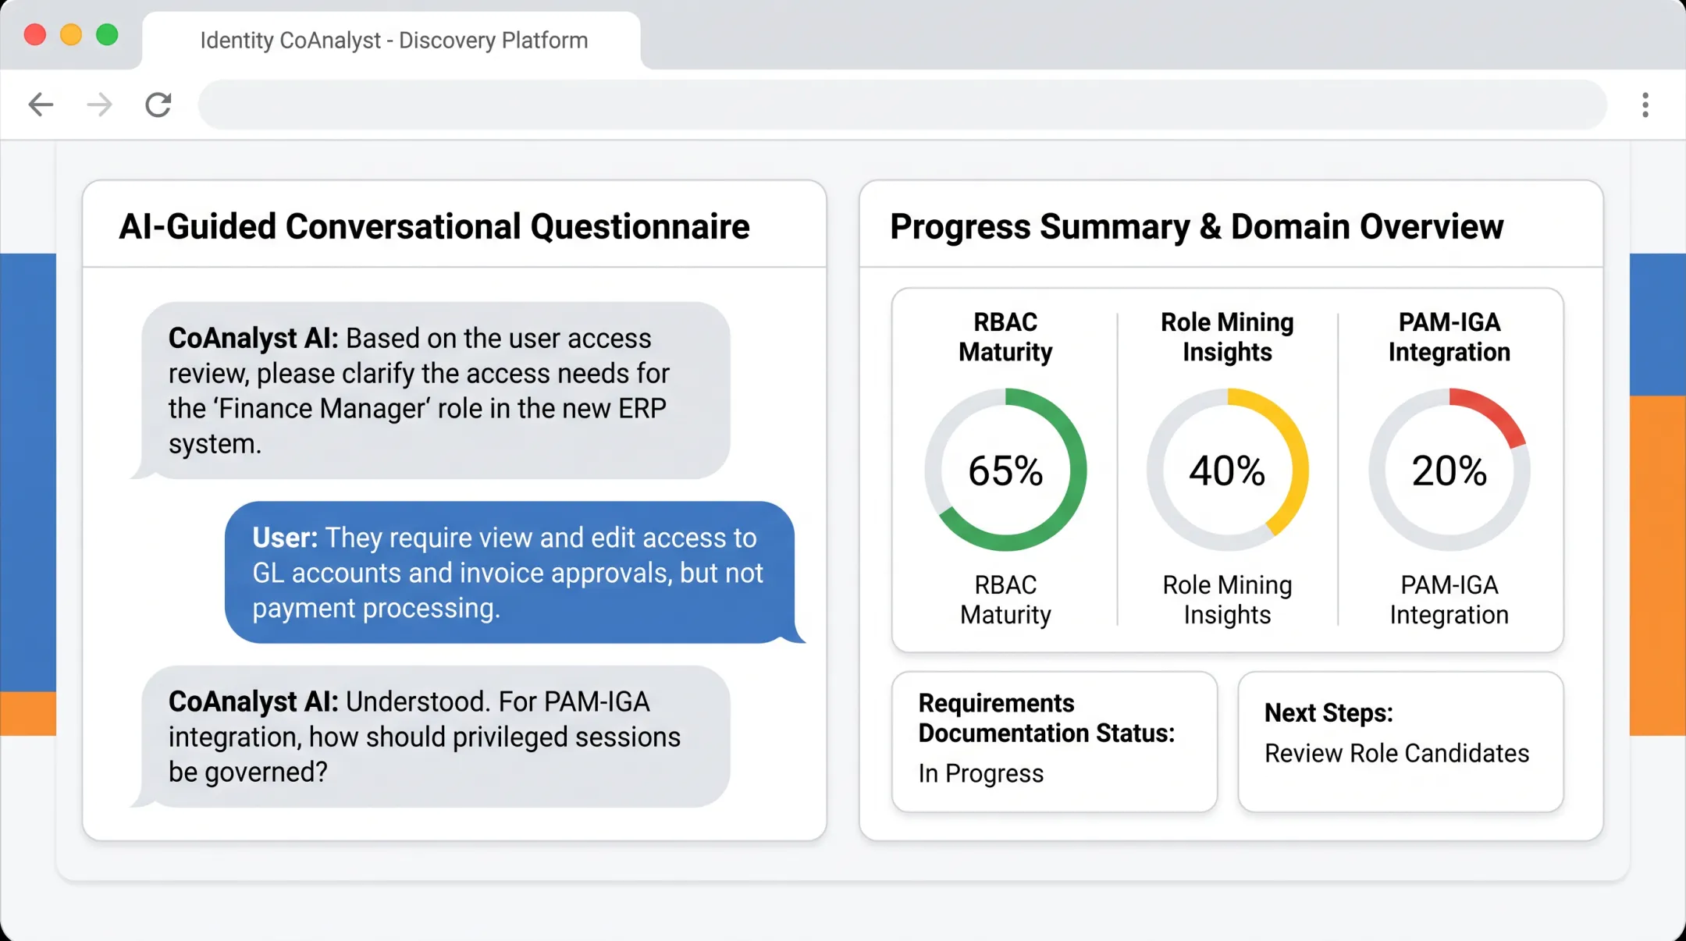The width and height of the screenshot is (1686, 941).
Task: Click the browser forward arrow
Action: (x=99, y=105)
